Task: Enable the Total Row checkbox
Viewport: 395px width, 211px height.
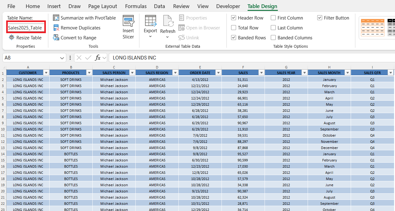Action: coord(234,28)
